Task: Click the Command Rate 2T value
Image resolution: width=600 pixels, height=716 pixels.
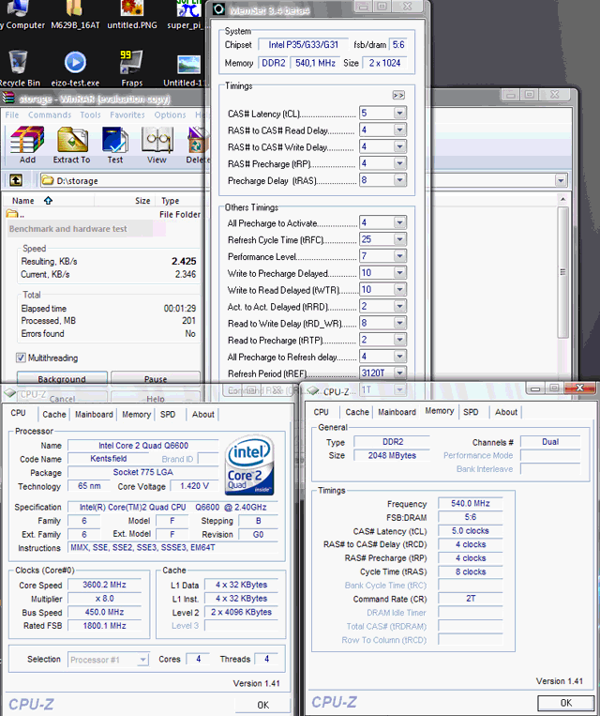Action: (x=471, y=598)
